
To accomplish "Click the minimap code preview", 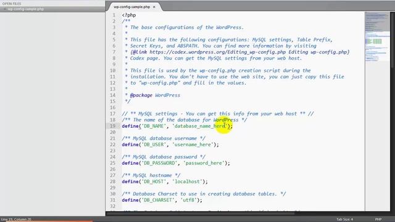I will (x=377, y=36).
